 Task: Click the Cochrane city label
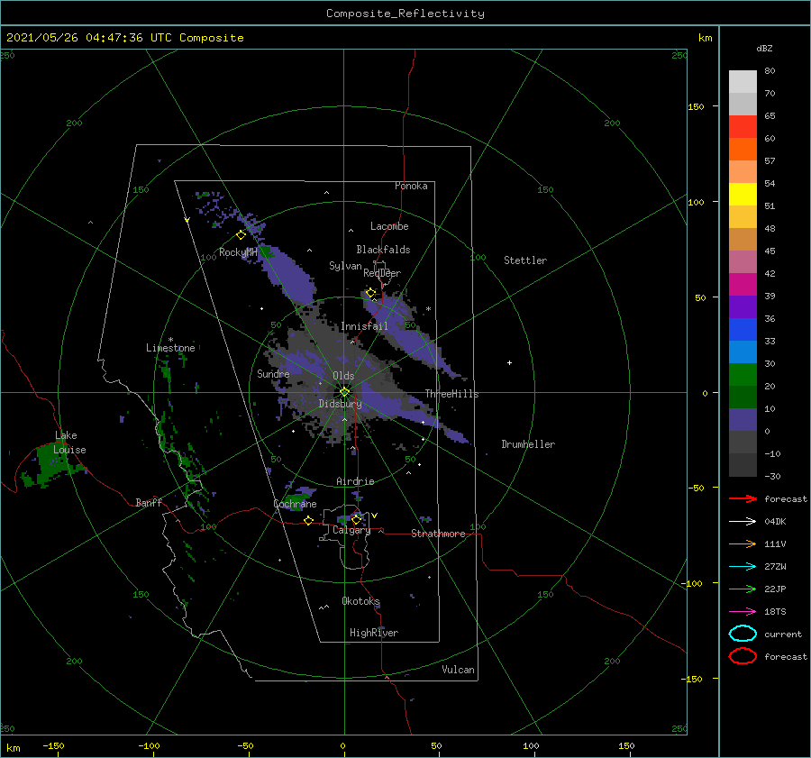click(295, 504)
